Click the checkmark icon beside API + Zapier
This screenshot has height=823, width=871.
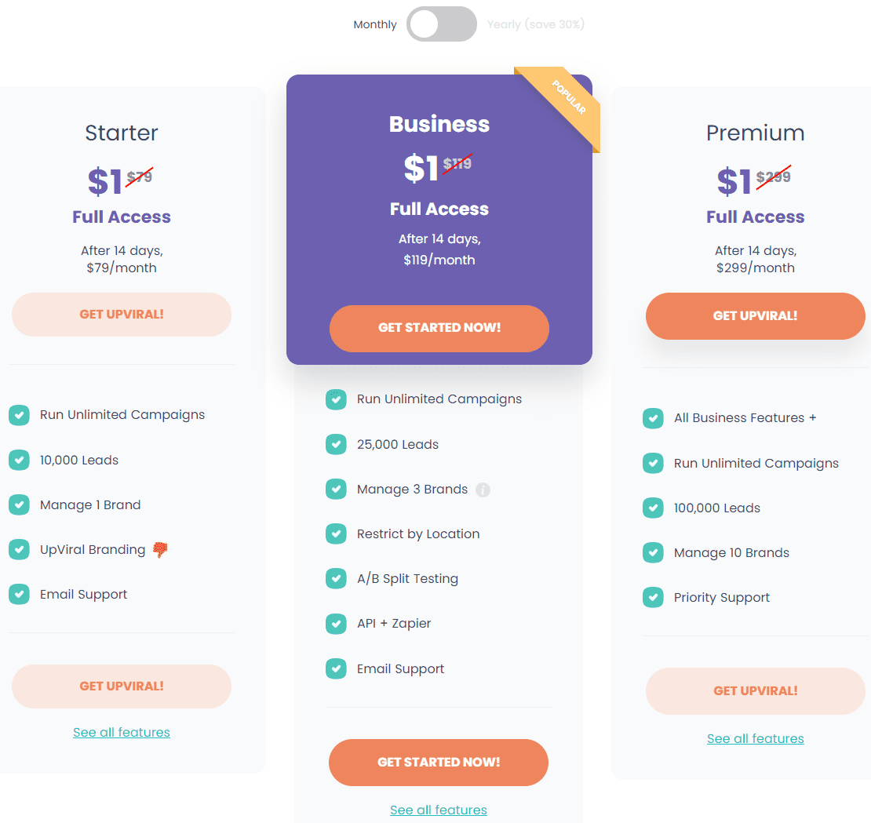point(336,624)
